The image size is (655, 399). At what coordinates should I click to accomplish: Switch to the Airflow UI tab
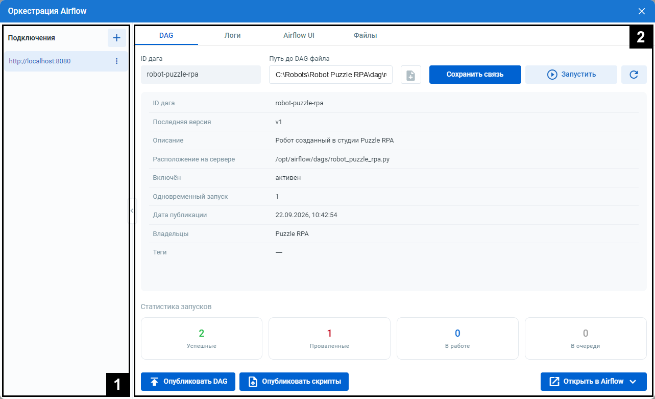[299, 36]
